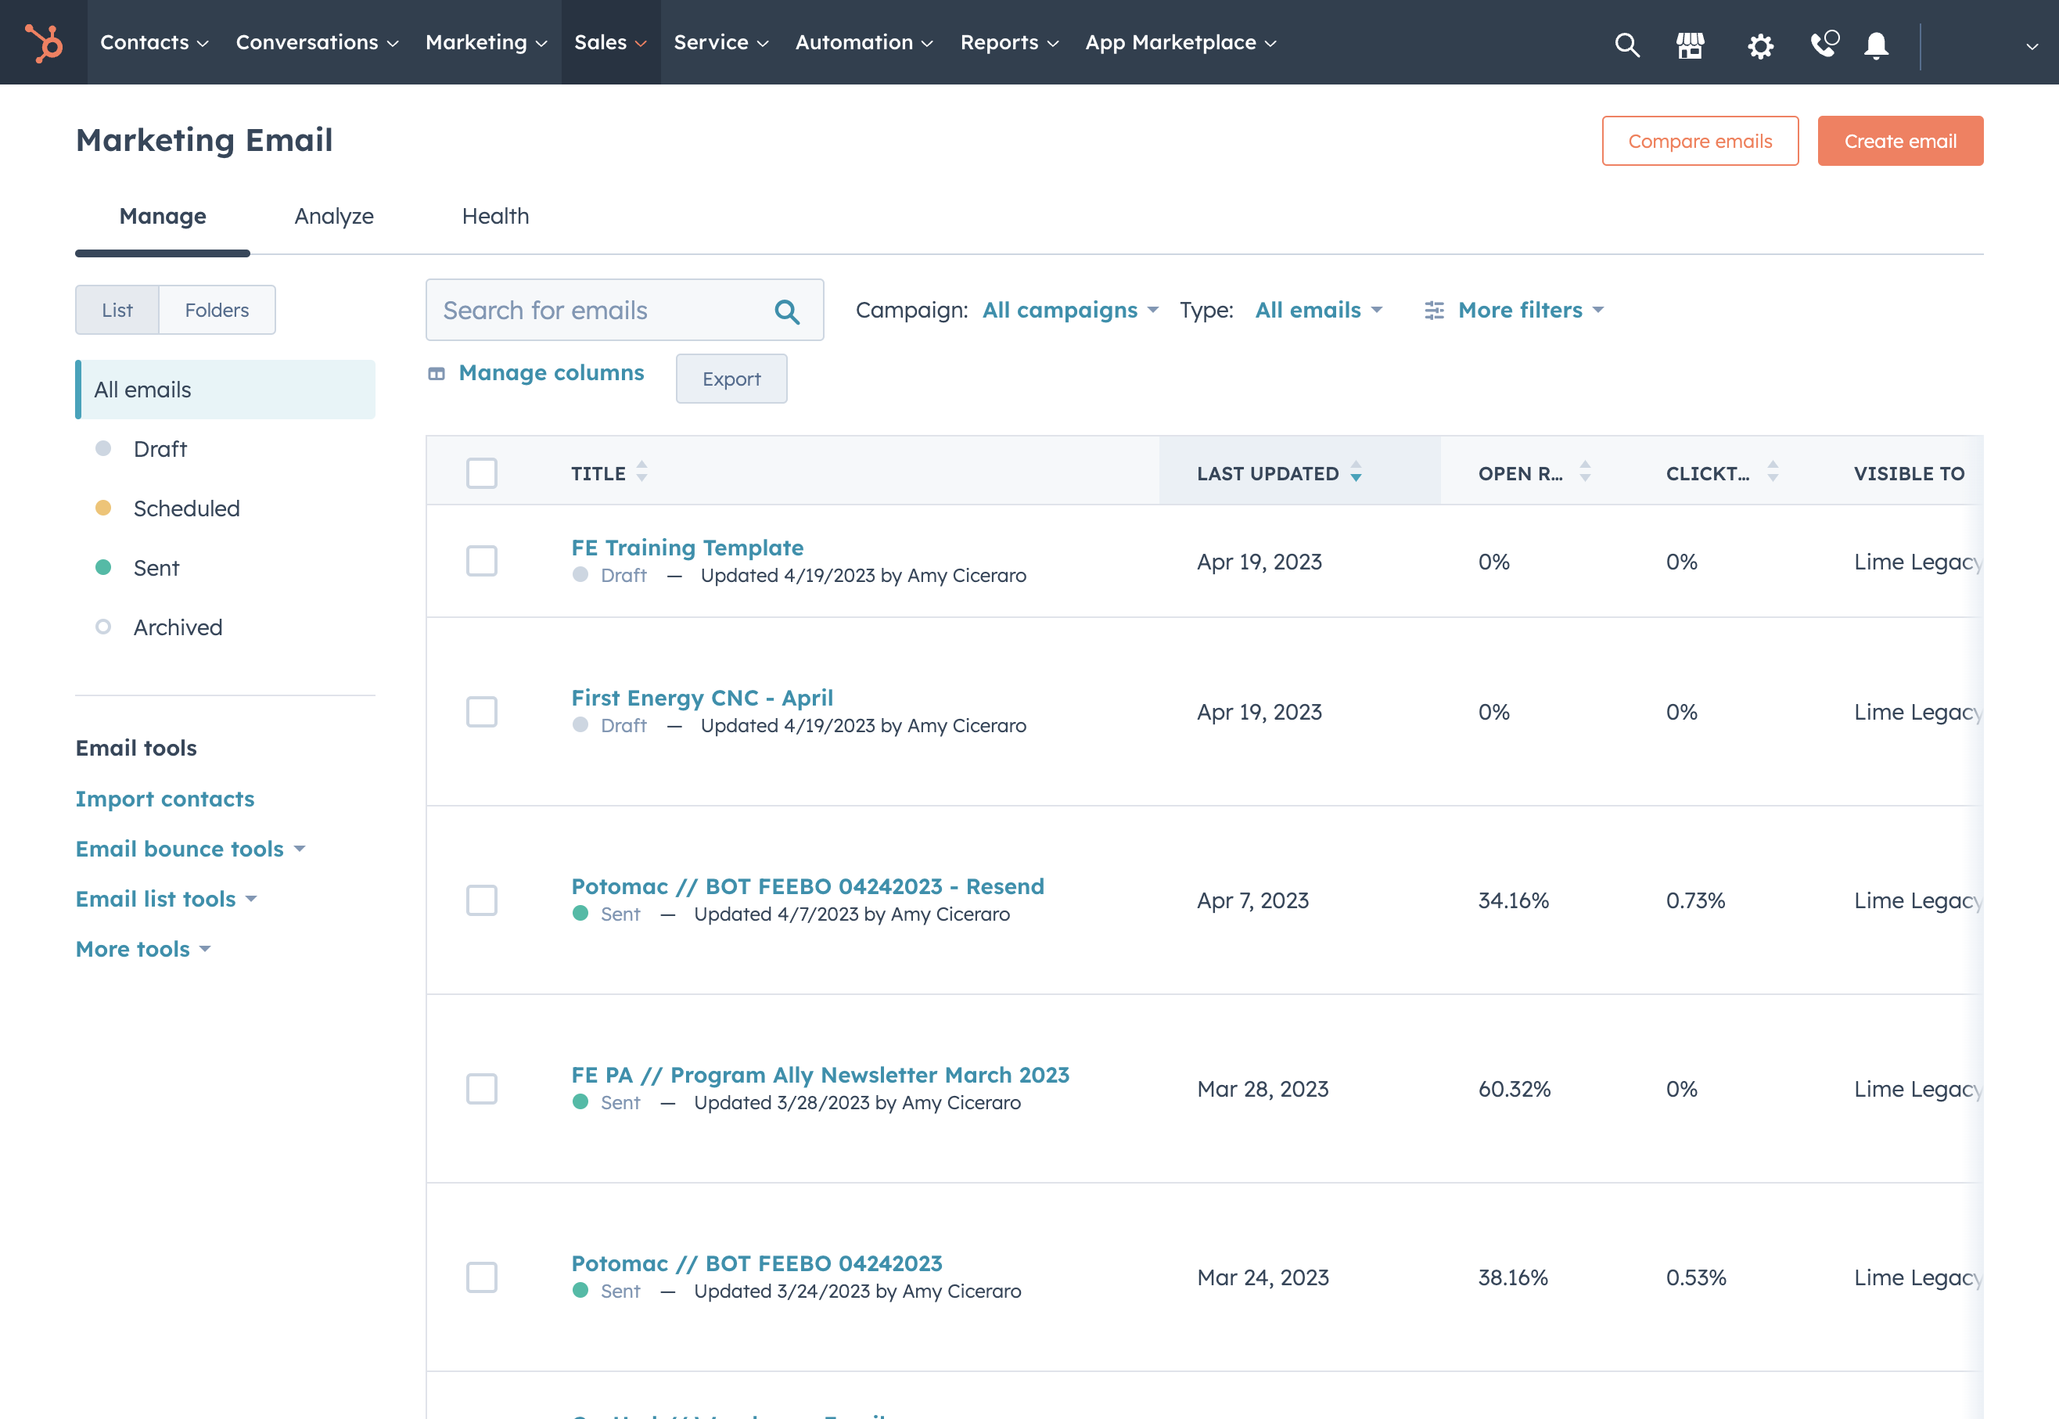Open the marketplace storefront icon

[1690, 45]
